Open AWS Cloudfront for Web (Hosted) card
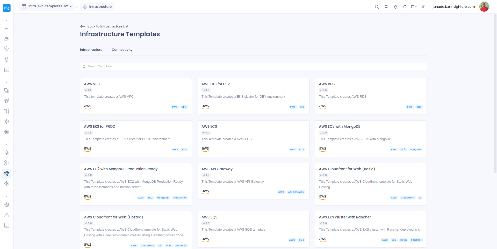497x249 pixels. tap(136, 230)
